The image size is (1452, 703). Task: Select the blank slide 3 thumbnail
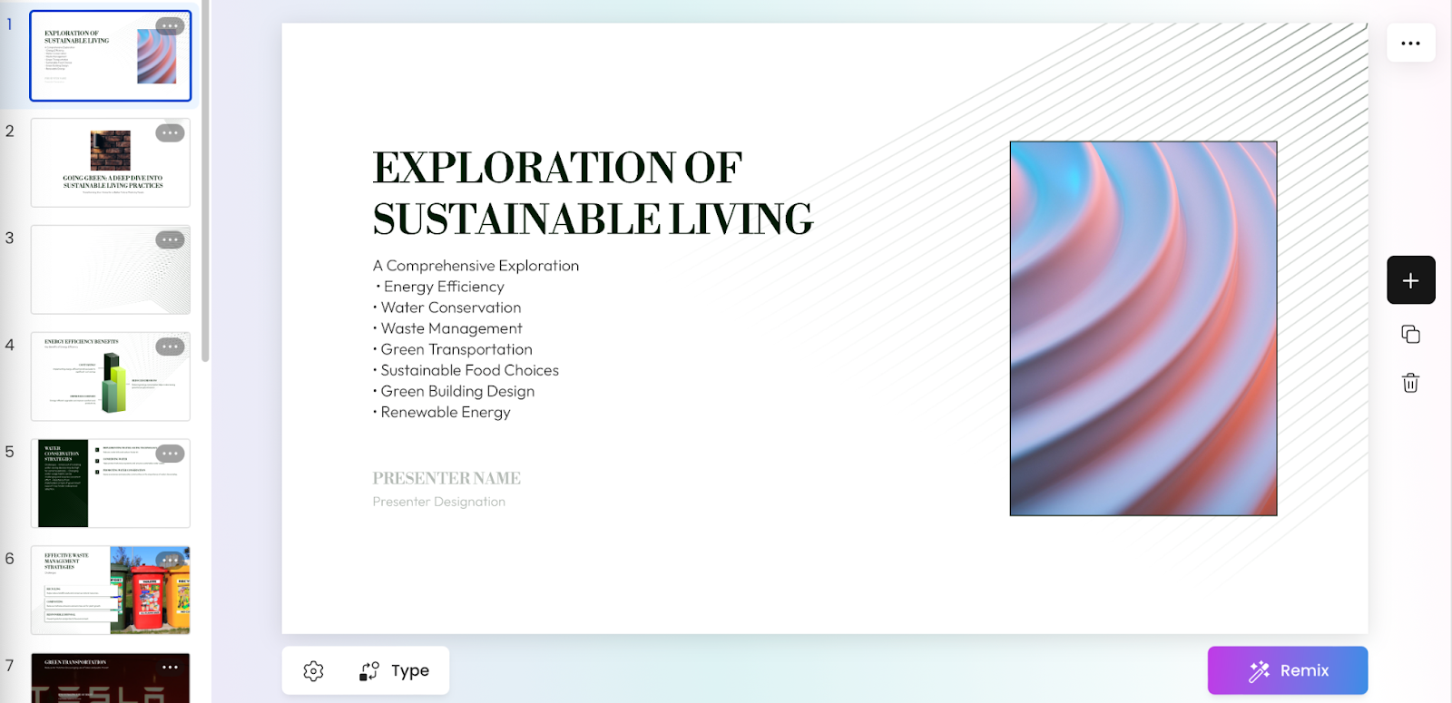(x=110, y=270)
